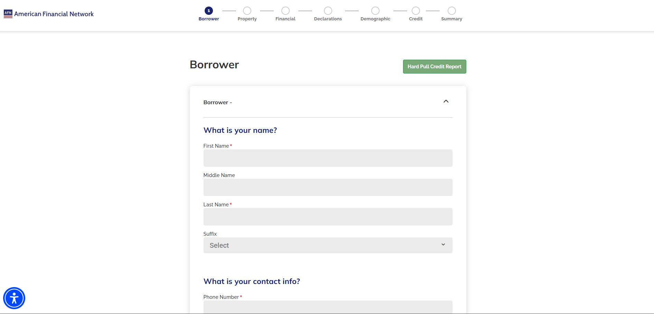Select the Borrower step circle
The height and width of the screenshot is (314, 654).
point(209,11)
